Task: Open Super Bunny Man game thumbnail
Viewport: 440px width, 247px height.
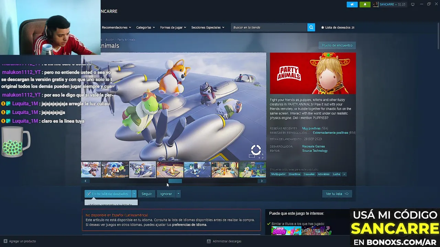Action: click(x=286, y=231)
